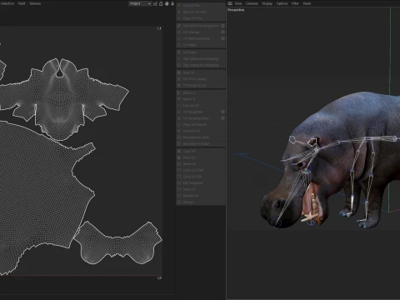Fit Canvas to UV

tap(201, 85)
